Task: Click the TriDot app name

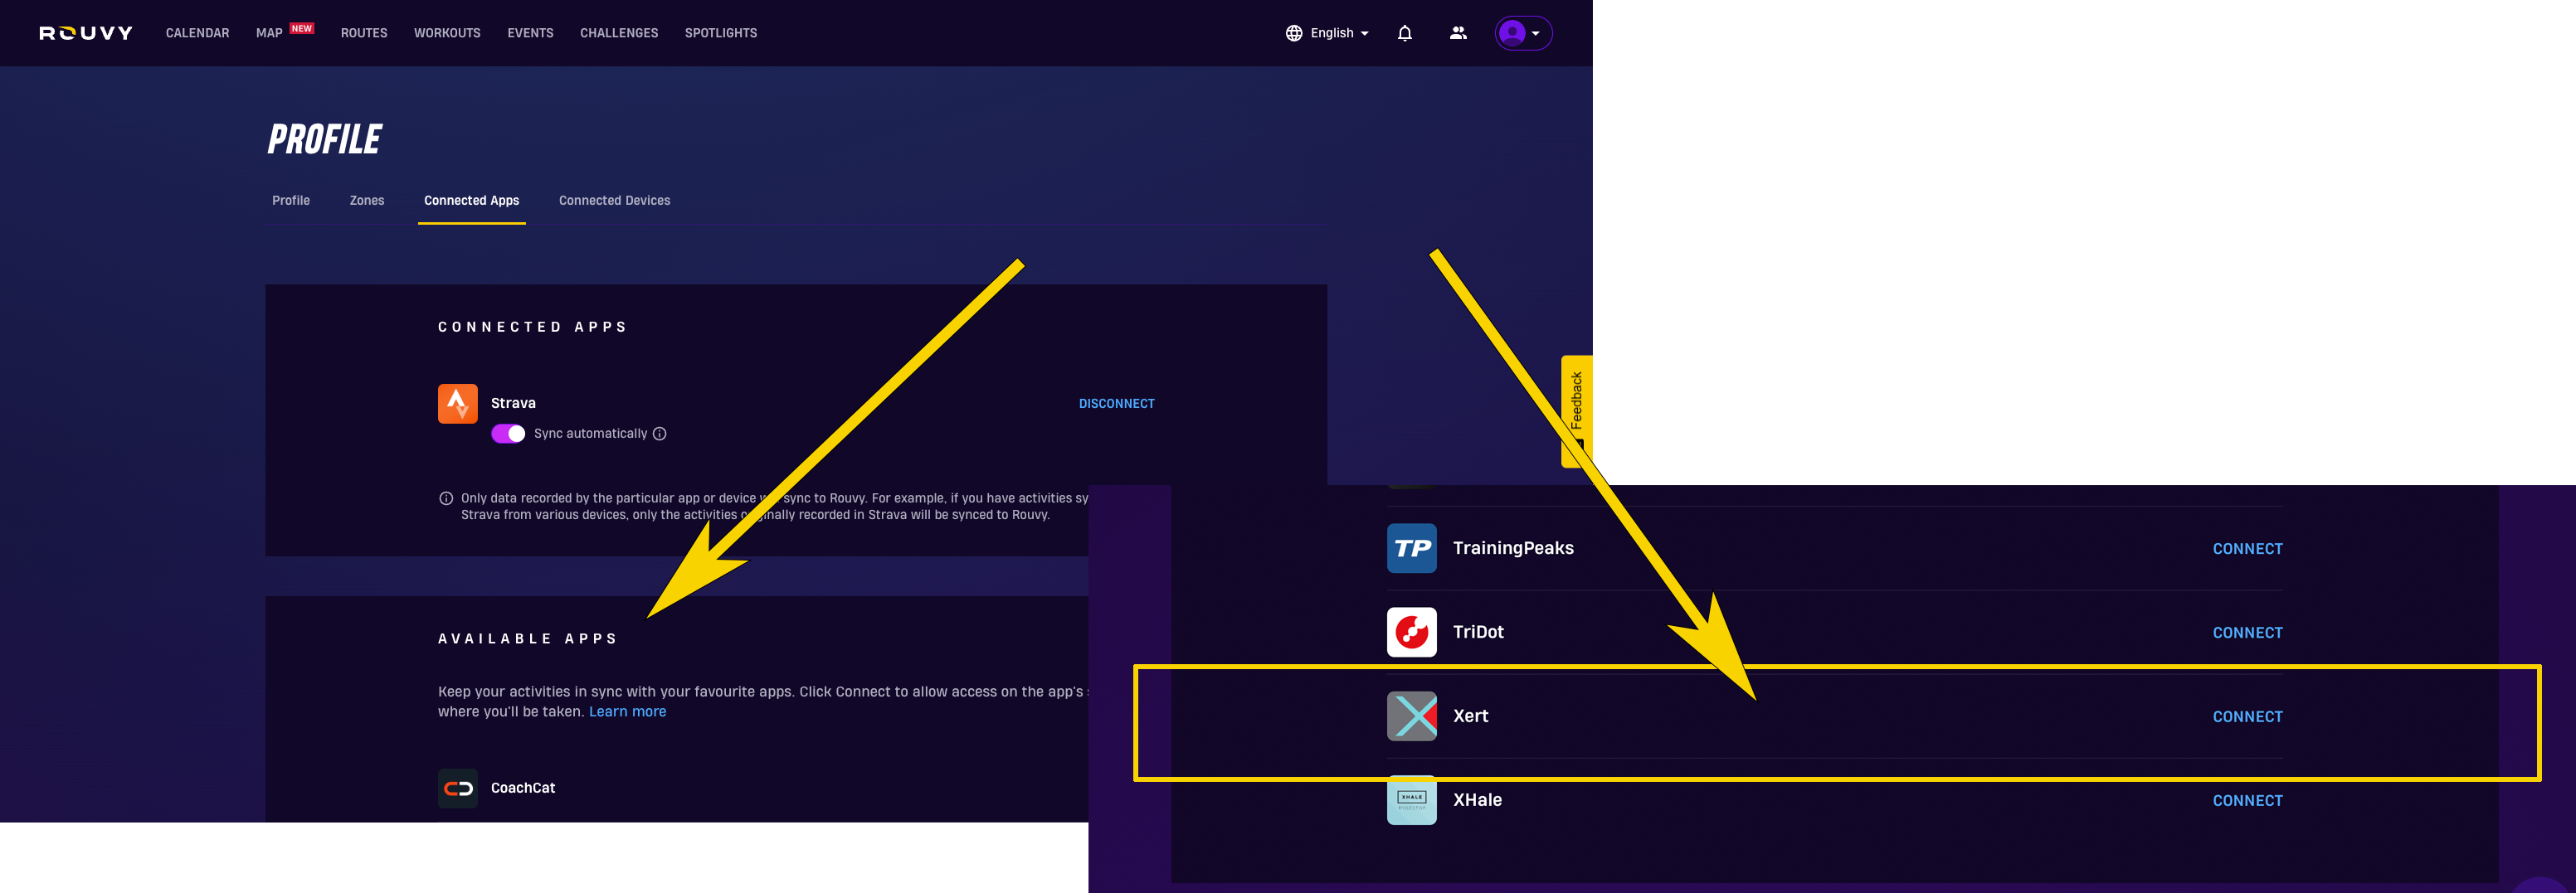Action: tap(1478, 631)
